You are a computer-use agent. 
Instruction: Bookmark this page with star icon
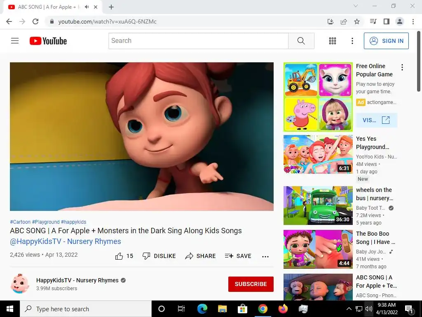[x=357, y=21]
